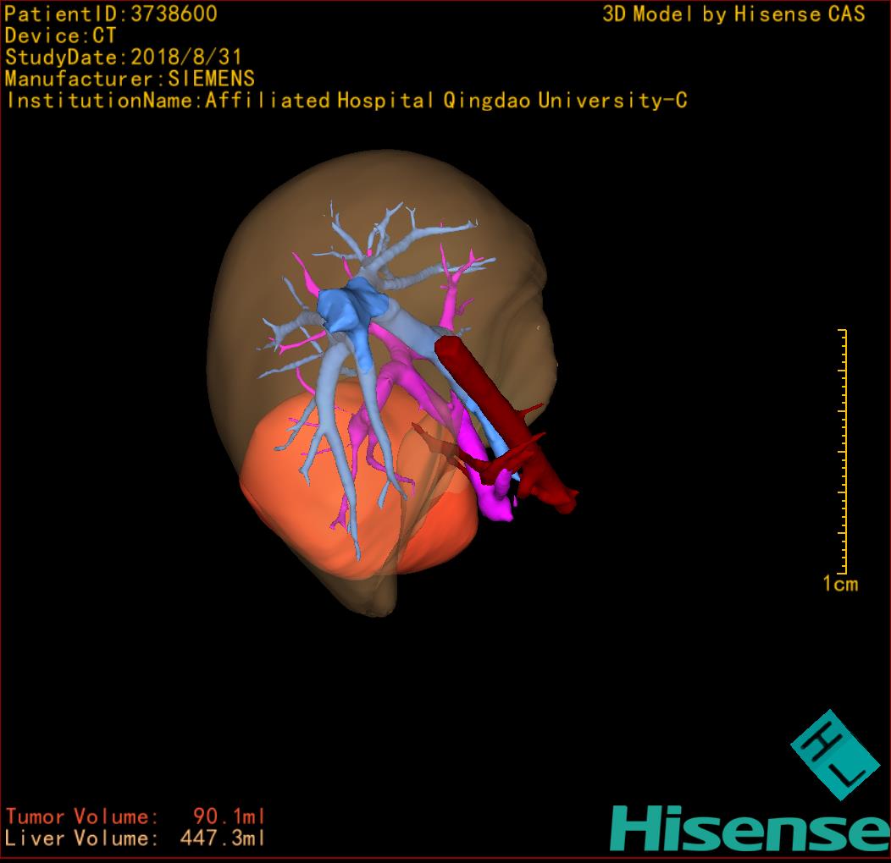This screenshot has height=863, width=891.
Task: Click the InstitutionName text line
Action: [346, 101]
